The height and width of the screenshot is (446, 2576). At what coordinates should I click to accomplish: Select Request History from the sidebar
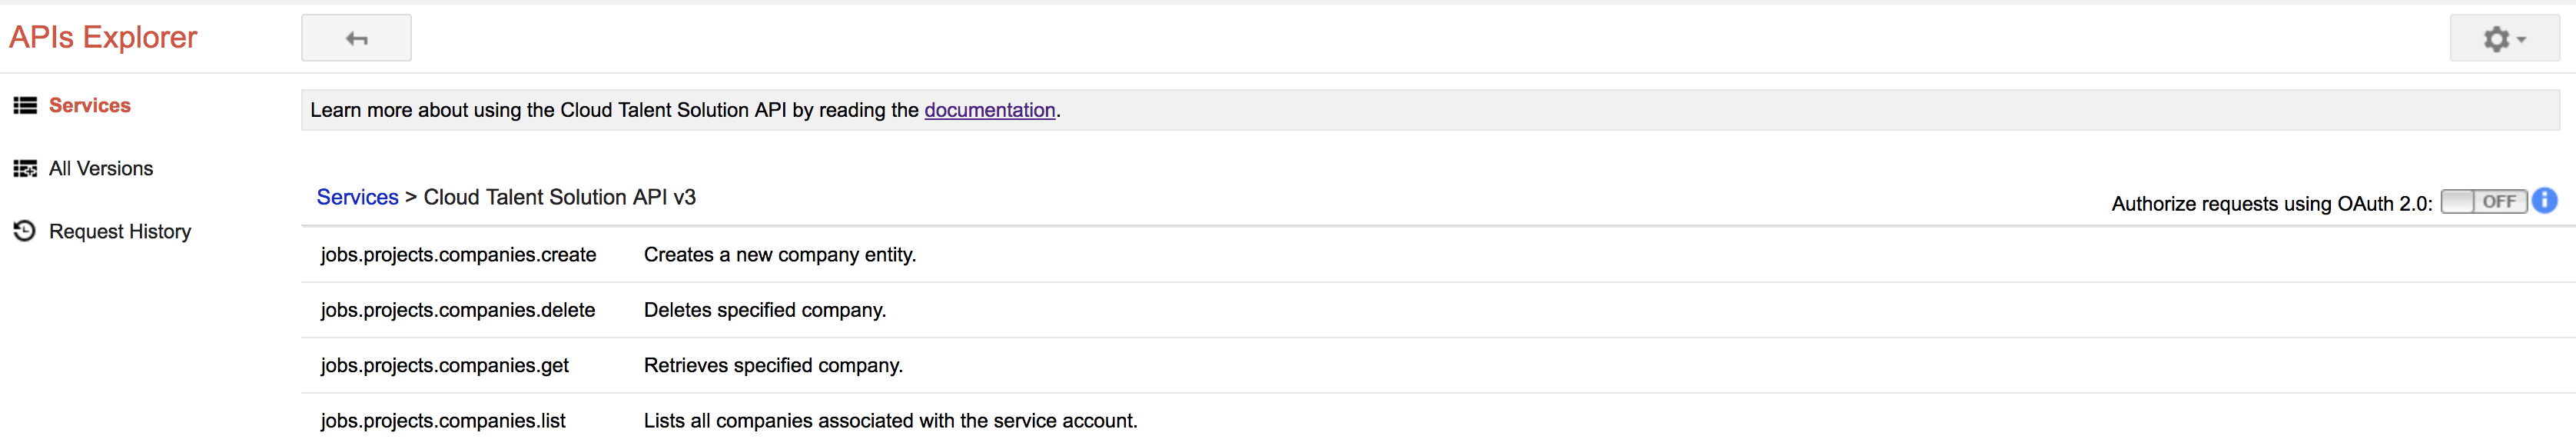point(120,230)
